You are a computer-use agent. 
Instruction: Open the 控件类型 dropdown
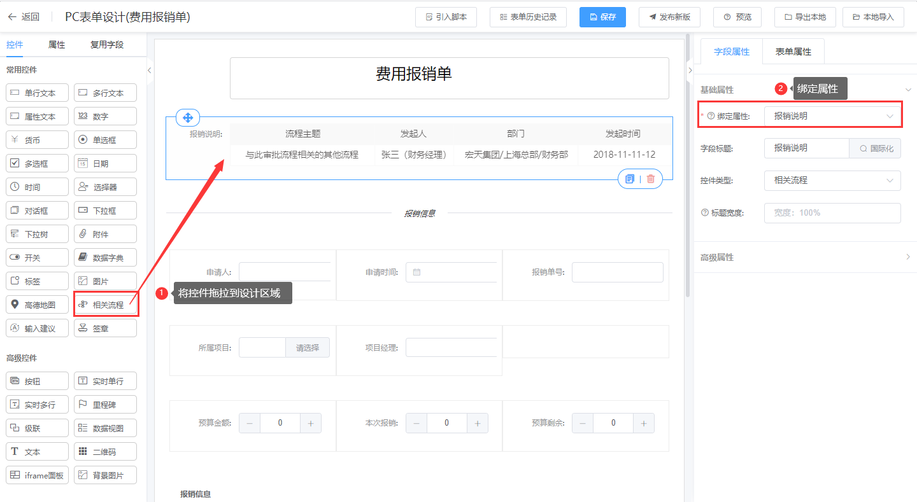click(832, 181)
